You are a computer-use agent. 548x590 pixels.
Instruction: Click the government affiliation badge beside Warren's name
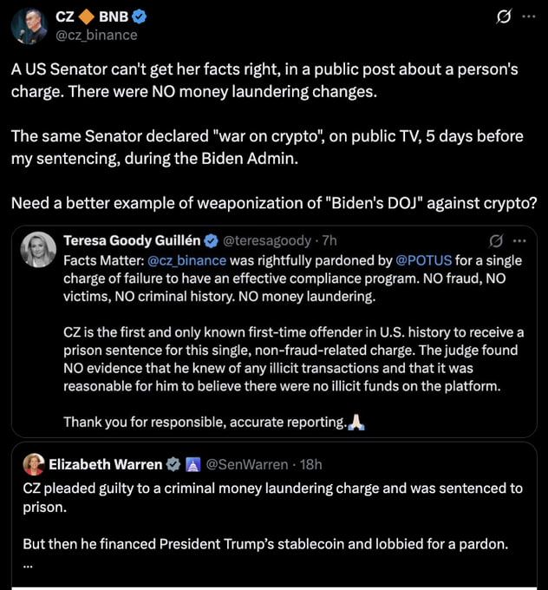tap(192, 464)
